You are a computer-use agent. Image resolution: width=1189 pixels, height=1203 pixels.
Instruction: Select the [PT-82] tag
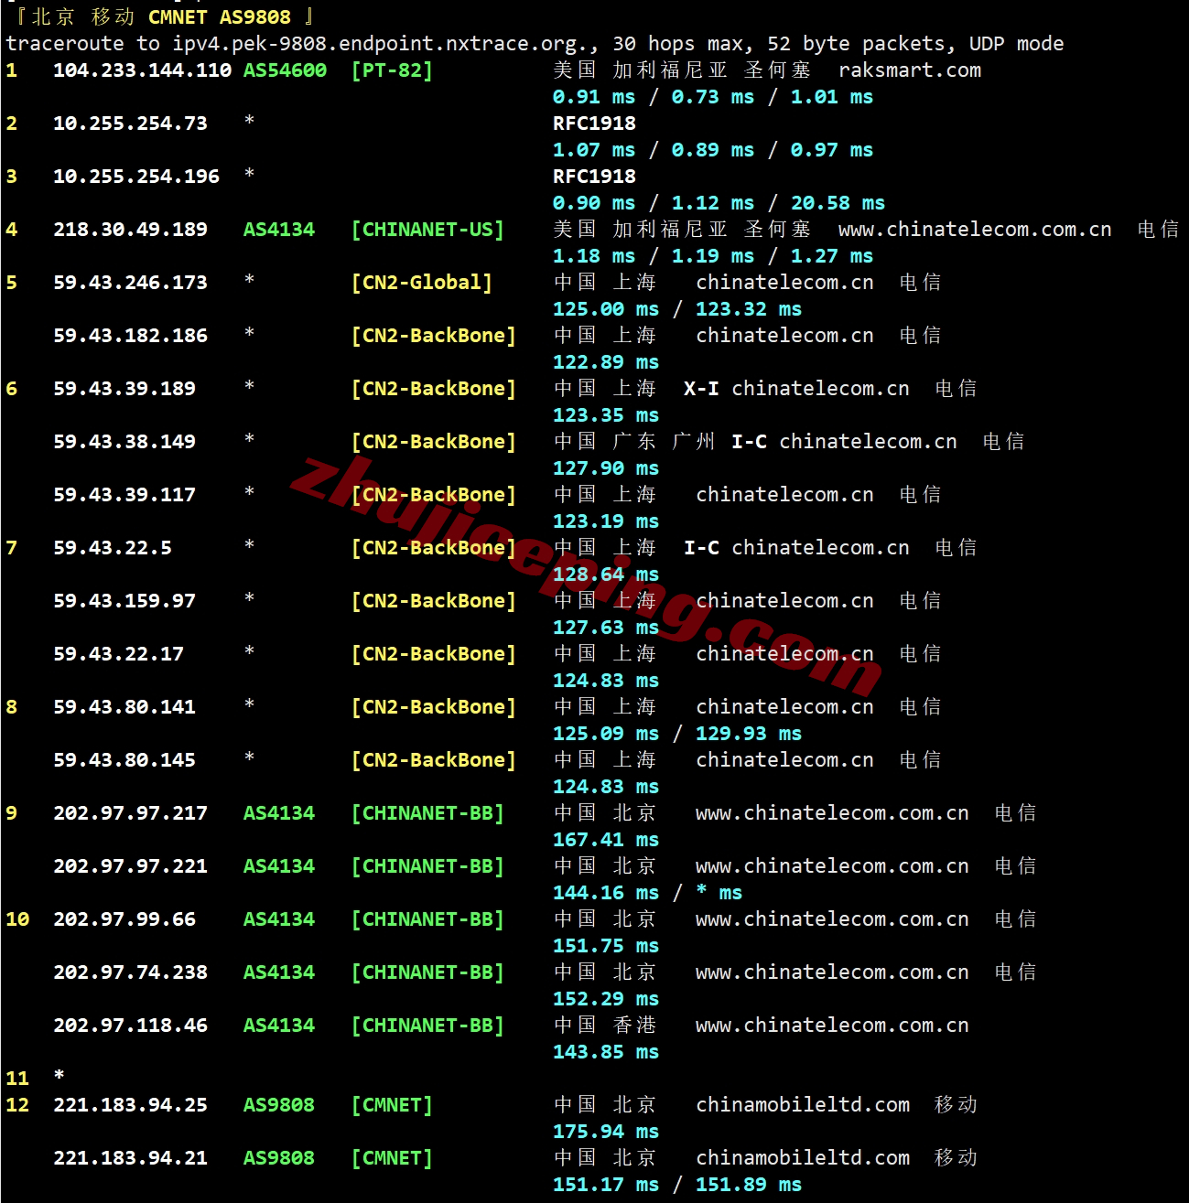[392, 70]
